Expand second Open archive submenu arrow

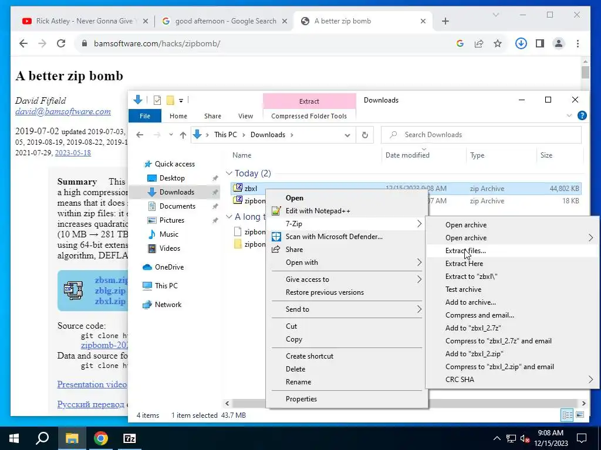[x=590, y=238]
